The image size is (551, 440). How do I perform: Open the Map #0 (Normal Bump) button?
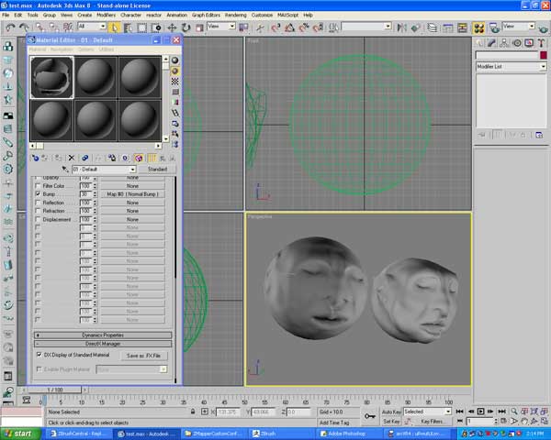(x=132, y=194)
